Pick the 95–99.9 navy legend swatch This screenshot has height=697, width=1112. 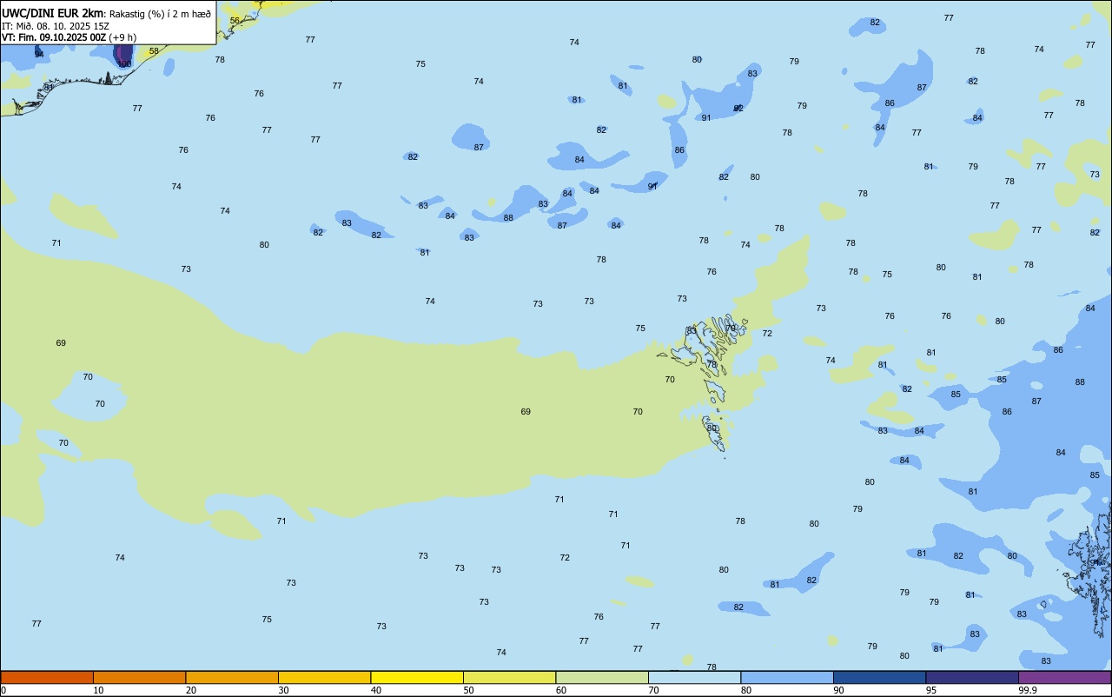point(972,677)
